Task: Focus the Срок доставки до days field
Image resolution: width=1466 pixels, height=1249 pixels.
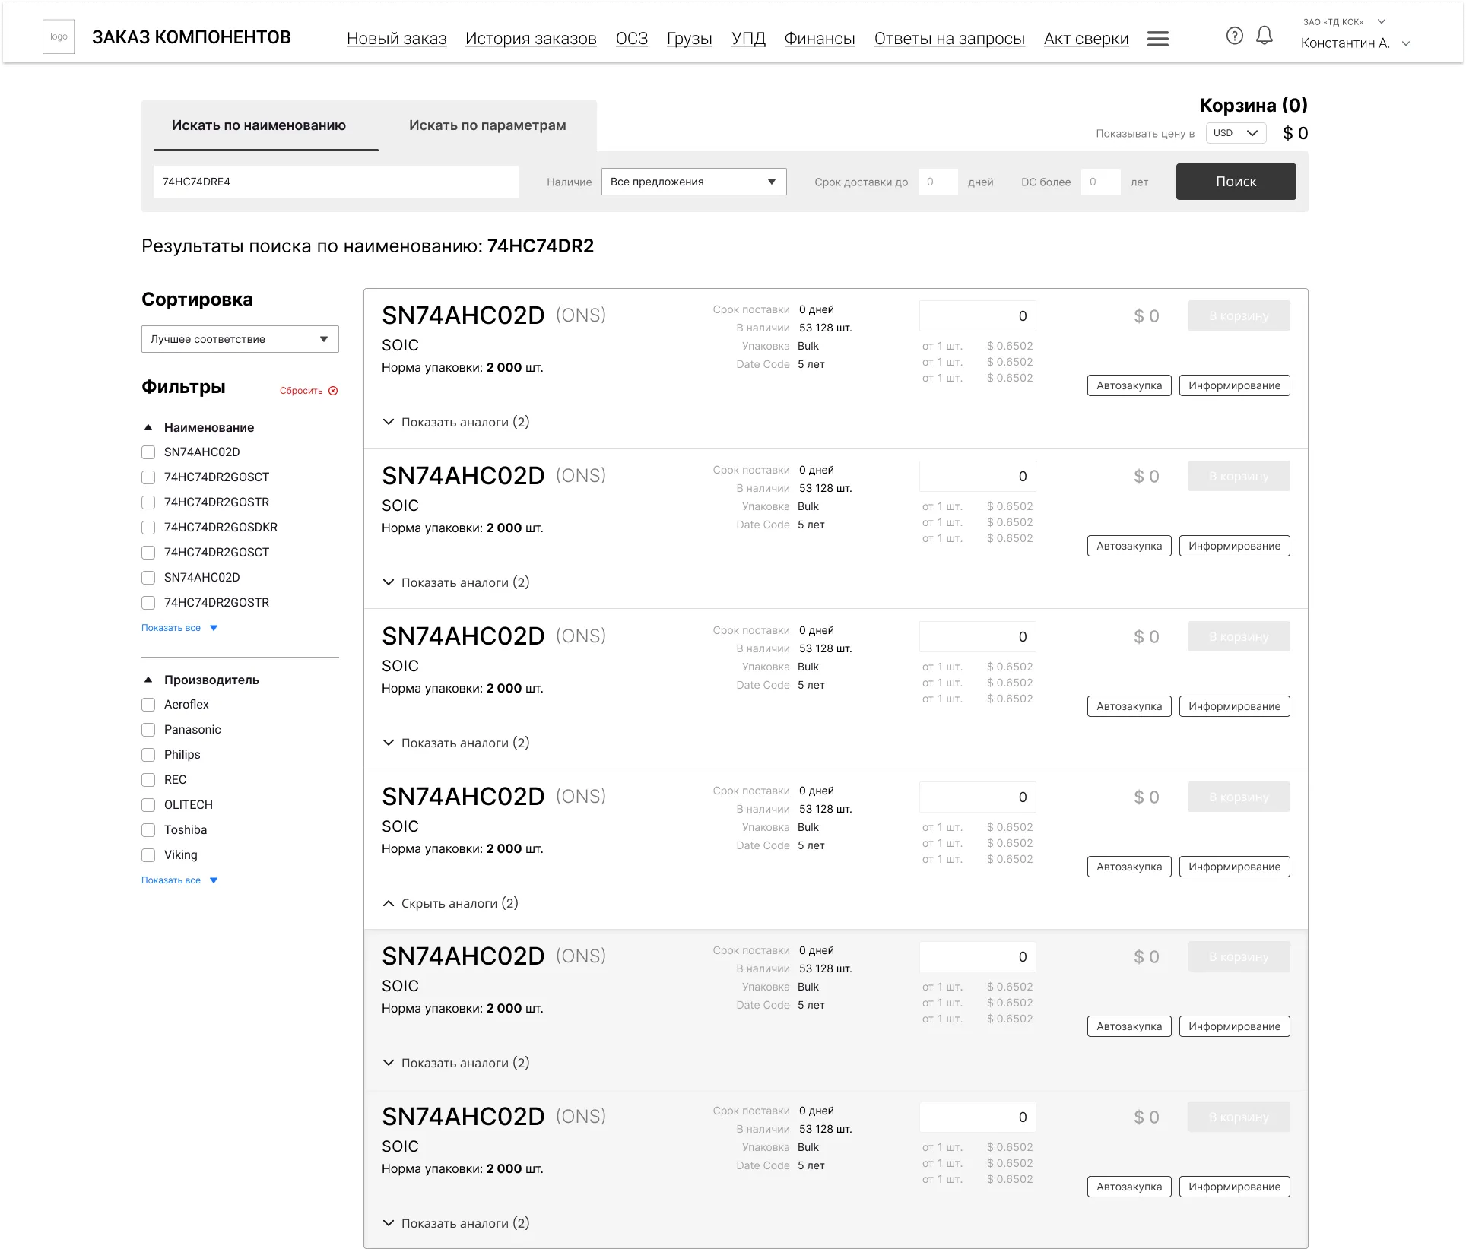Action: pyautogui.click(x=938, y=182)
